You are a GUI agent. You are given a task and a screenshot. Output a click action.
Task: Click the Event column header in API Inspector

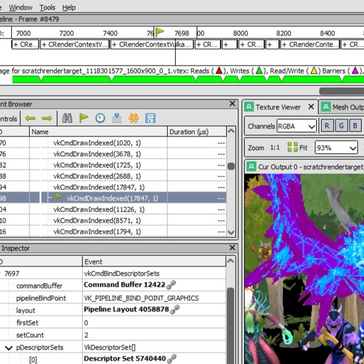154,262
